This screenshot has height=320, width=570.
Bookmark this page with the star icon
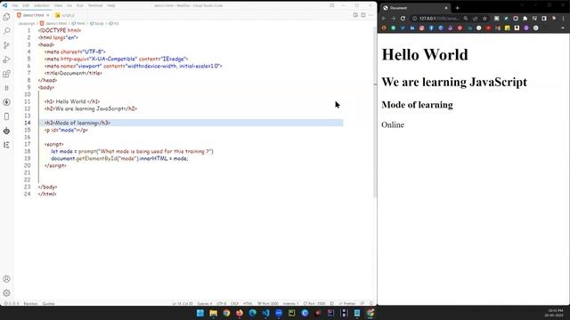tap(484, 18)
